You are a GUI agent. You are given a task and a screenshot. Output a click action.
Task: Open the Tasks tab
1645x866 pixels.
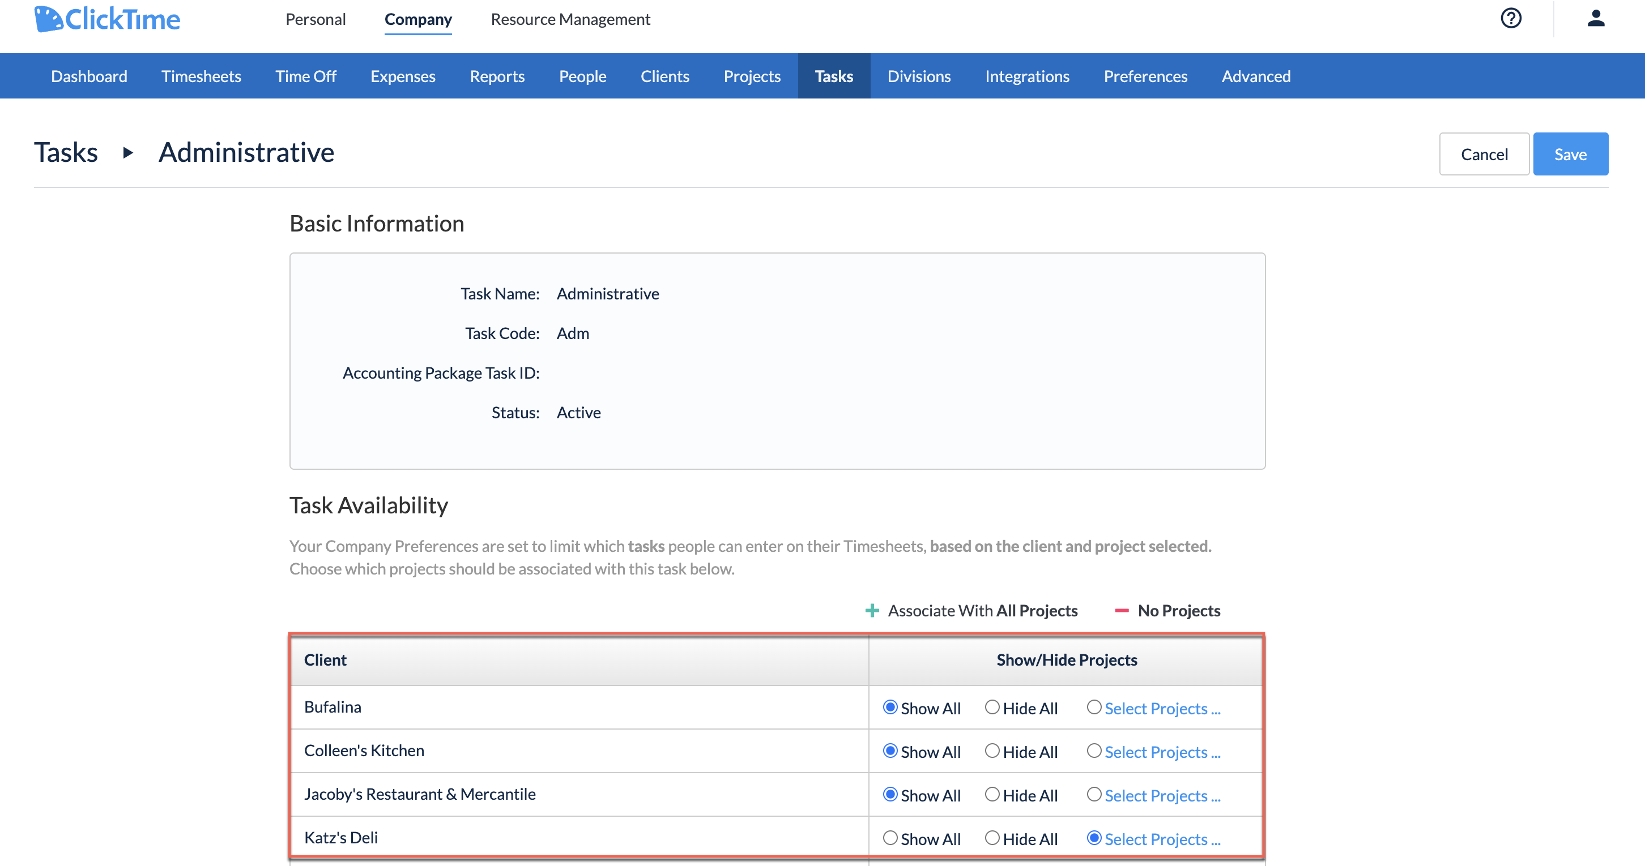(833, 76)
